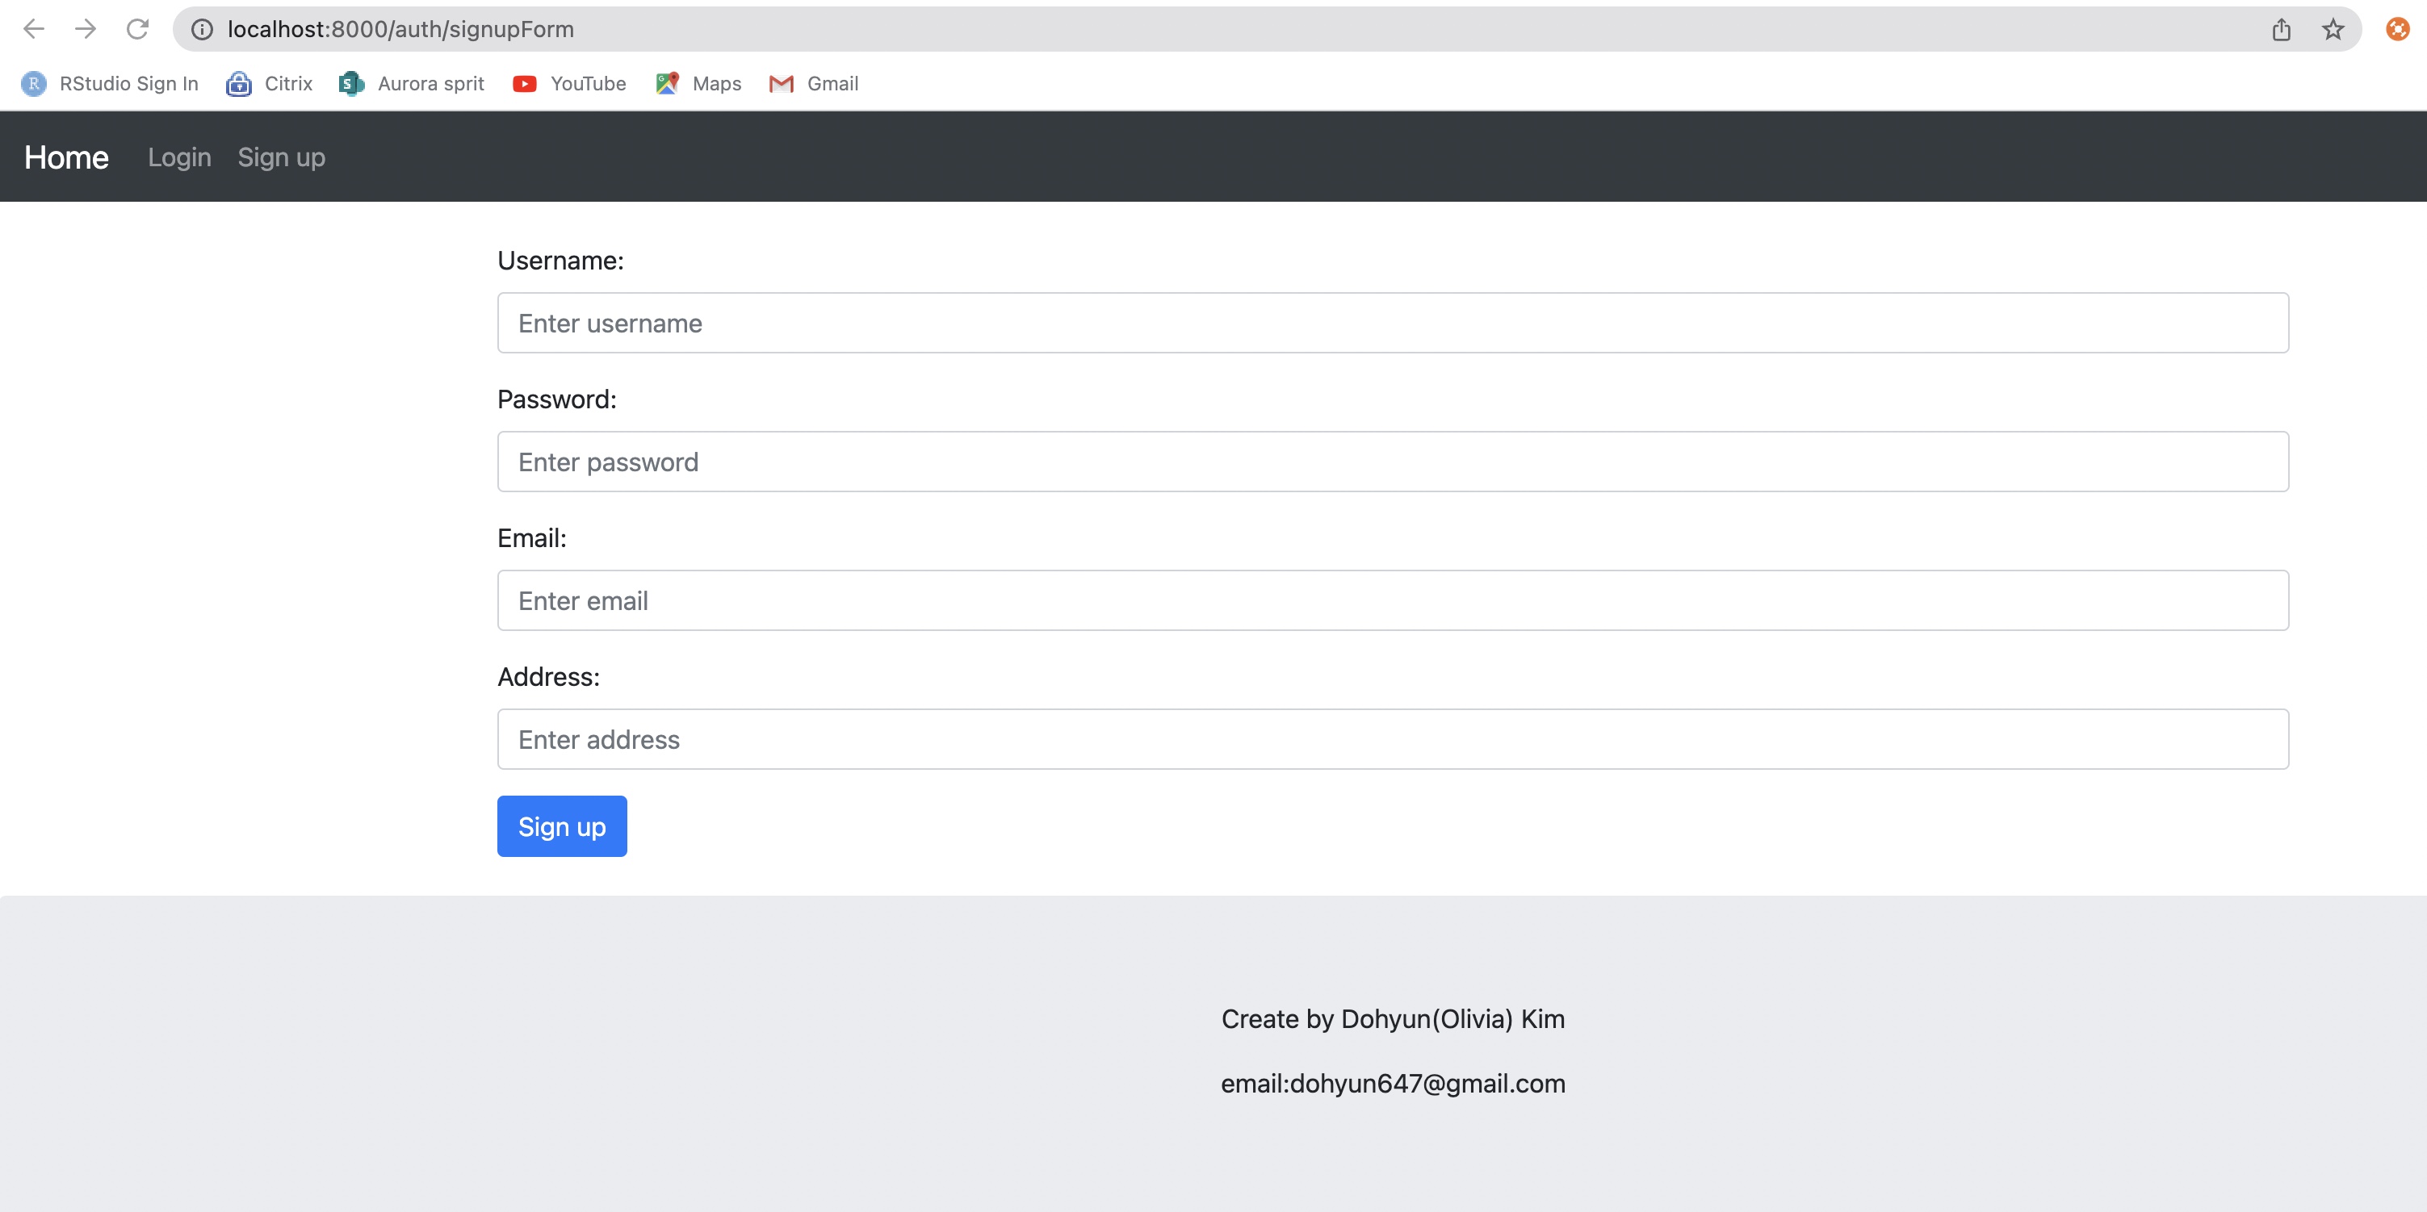View site information icon in address bar
The image size is (2427, 1212).
(202, 29)
